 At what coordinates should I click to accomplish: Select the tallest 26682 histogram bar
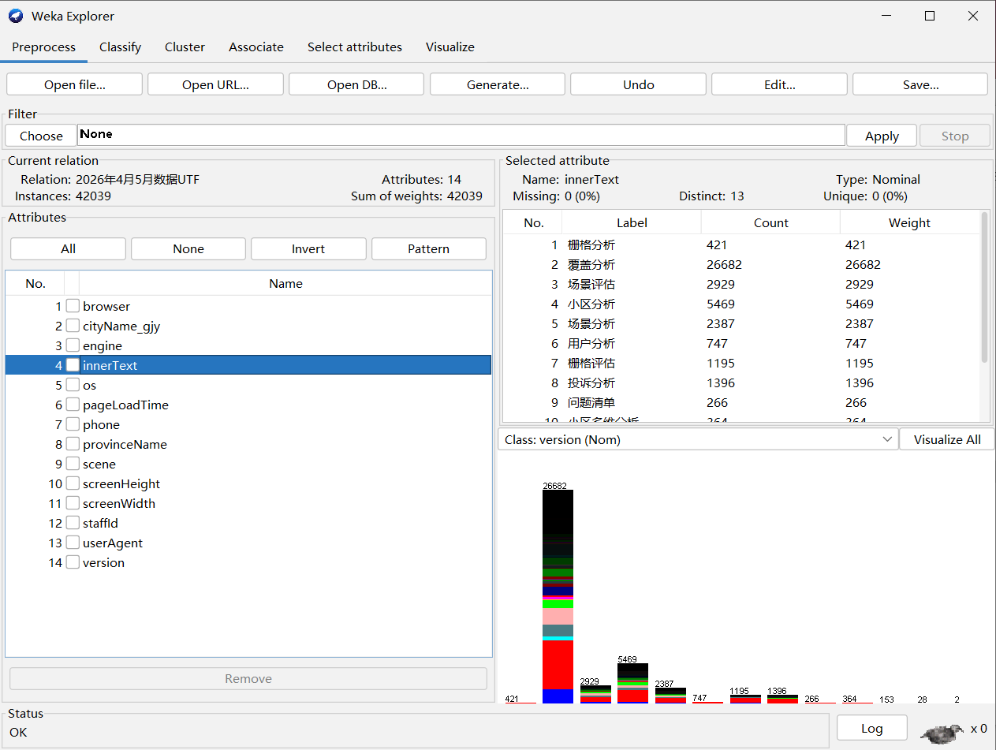coord(558,596)
